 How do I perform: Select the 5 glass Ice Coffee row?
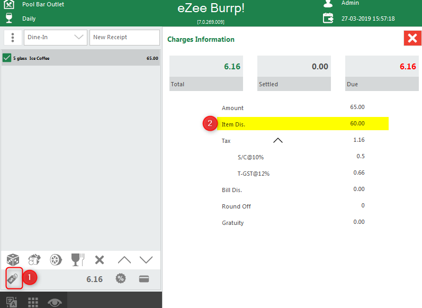pyautogui.click(x=80, y=58)
